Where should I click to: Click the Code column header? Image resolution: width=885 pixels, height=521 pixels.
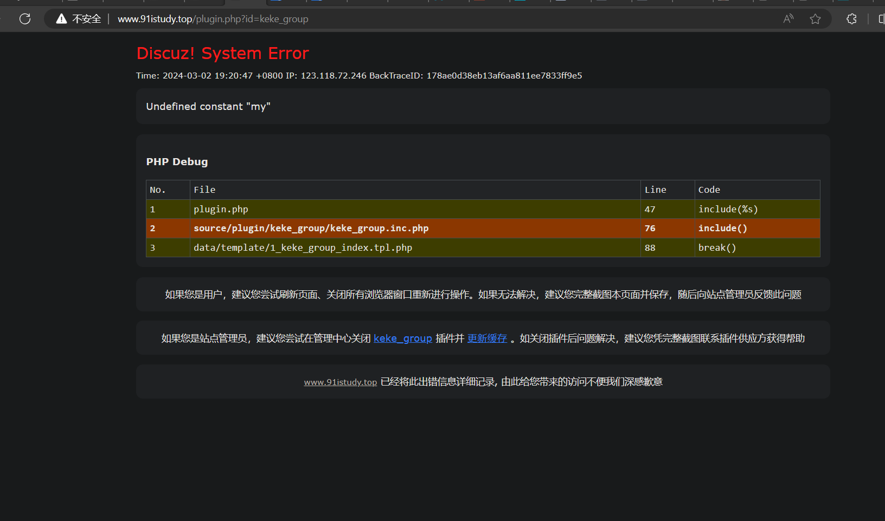click(709, 190)
